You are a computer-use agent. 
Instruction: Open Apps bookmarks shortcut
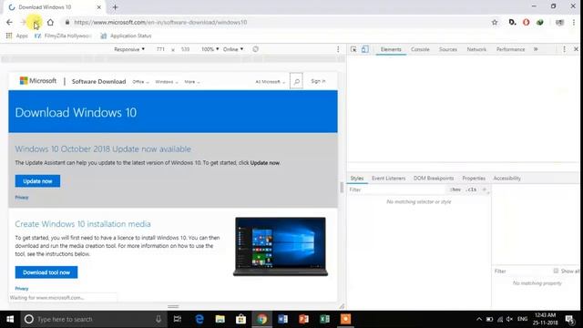(x=17, y=36)
